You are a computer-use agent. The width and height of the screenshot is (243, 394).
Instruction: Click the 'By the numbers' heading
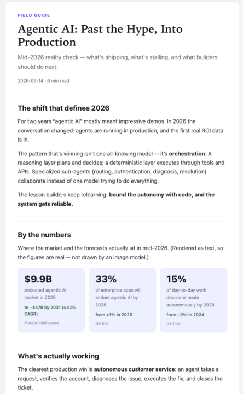coord(44,235)
